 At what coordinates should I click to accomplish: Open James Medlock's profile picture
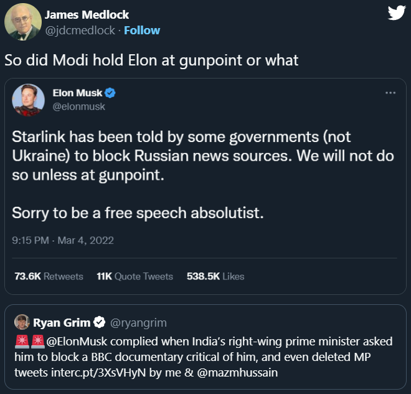coord(23,22)
